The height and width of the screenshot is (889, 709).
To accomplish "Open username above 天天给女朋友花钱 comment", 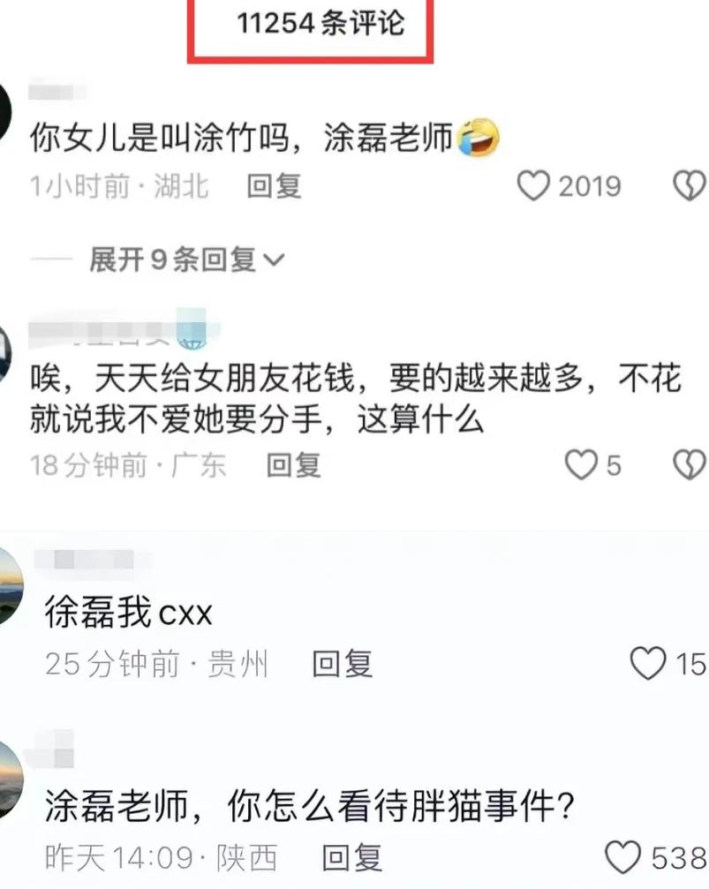I will [124, 329].
